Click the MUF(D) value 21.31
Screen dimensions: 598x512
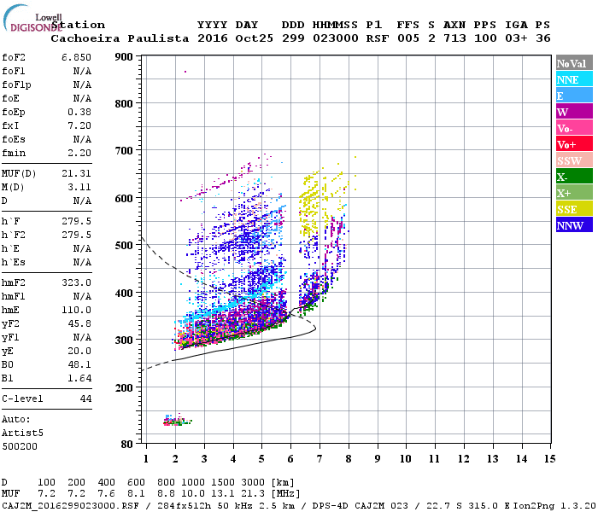pyautogui.click(x=76, y=174)
